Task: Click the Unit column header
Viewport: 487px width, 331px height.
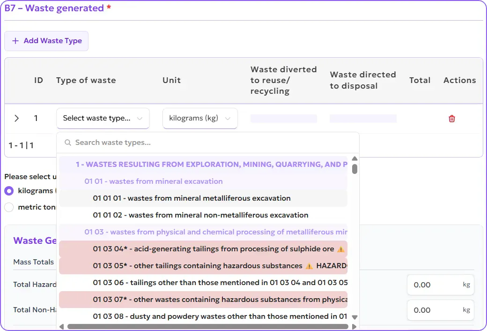Action: tap(171, 80)
